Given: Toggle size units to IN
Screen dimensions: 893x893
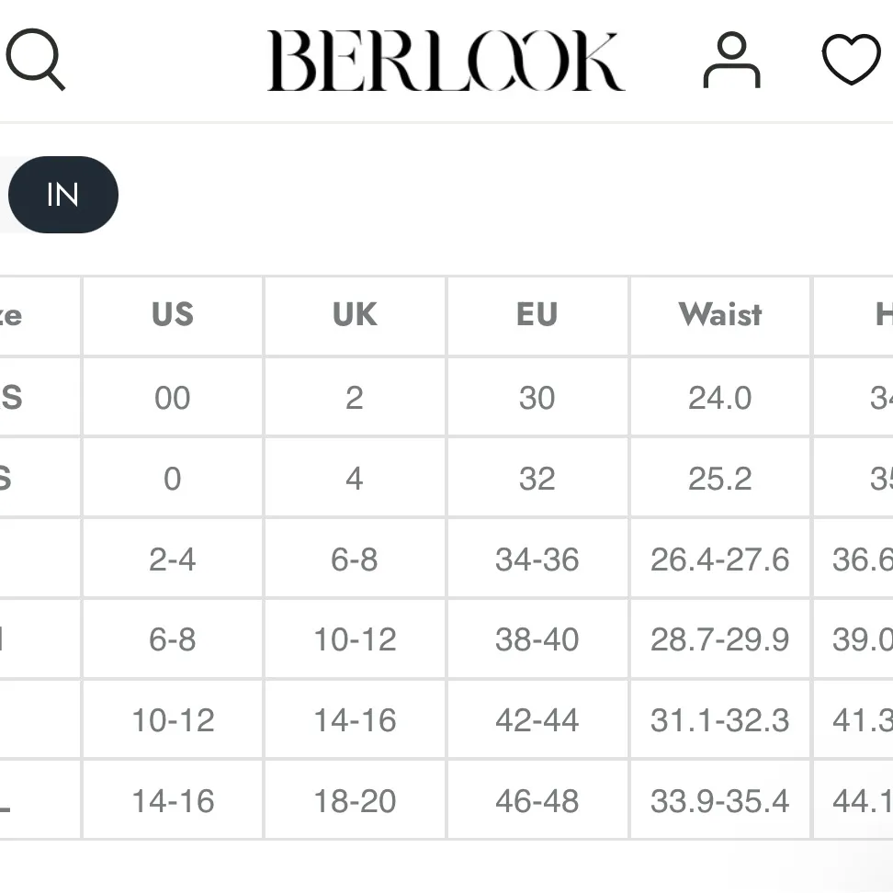Looking at the screenshot, I should (62, 195).
